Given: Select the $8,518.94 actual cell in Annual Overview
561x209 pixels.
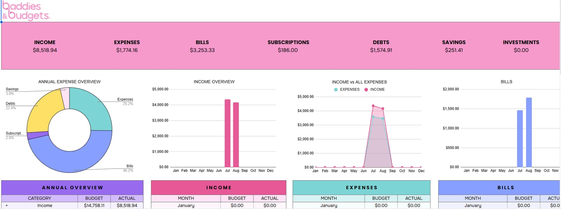Looking at the screenshot, I should pyautogui.click(x=127, y=205).
